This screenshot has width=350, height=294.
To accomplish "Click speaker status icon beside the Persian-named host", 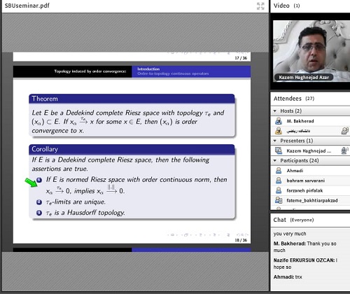I will pyautogui.click(x=345, y=131).
